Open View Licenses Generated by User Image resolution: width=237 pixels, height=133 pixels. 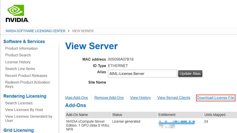(29, 118)
